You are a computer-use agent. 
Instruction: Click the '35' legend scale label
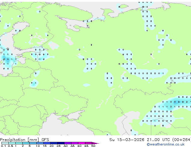point(72,146)
